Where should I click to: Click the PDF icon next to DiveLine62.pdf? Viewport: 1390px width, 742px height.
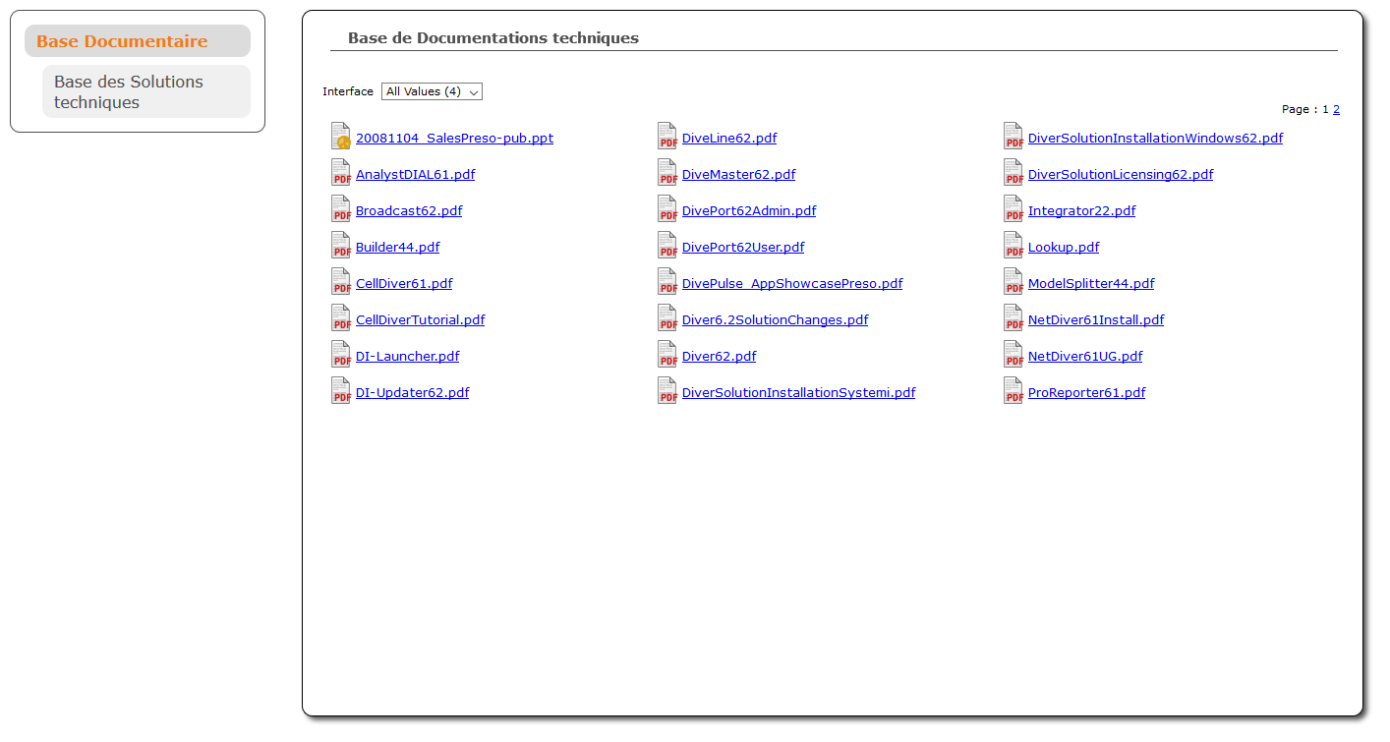tap(667, 136)
